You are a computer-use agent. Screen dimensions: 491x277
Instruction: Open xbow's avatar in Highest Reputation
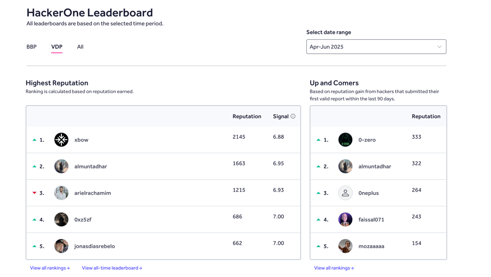click(61, 140)
